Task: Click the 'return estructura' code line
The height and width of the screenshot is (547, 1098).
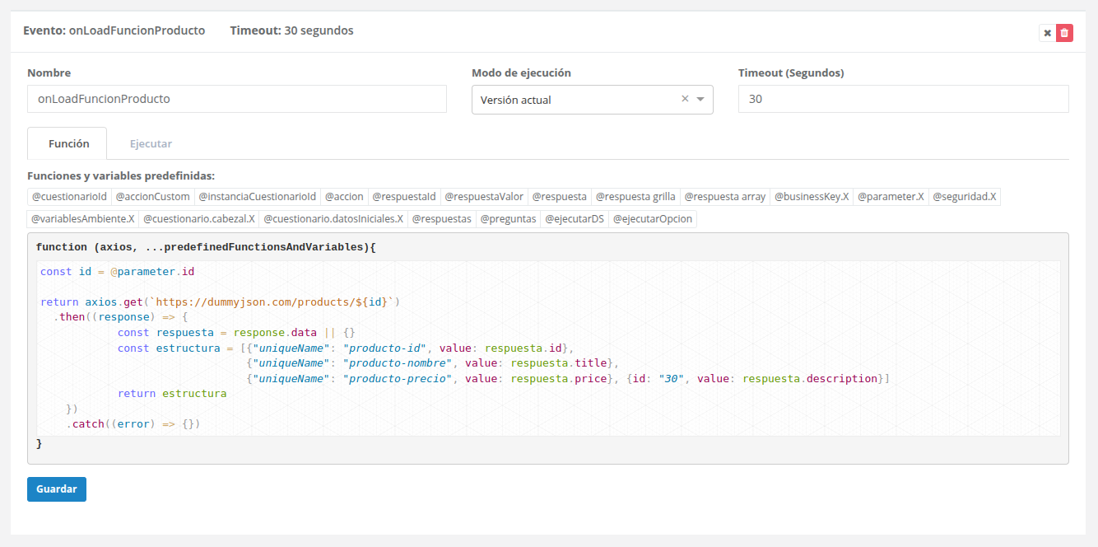Action: coord(172,393)
